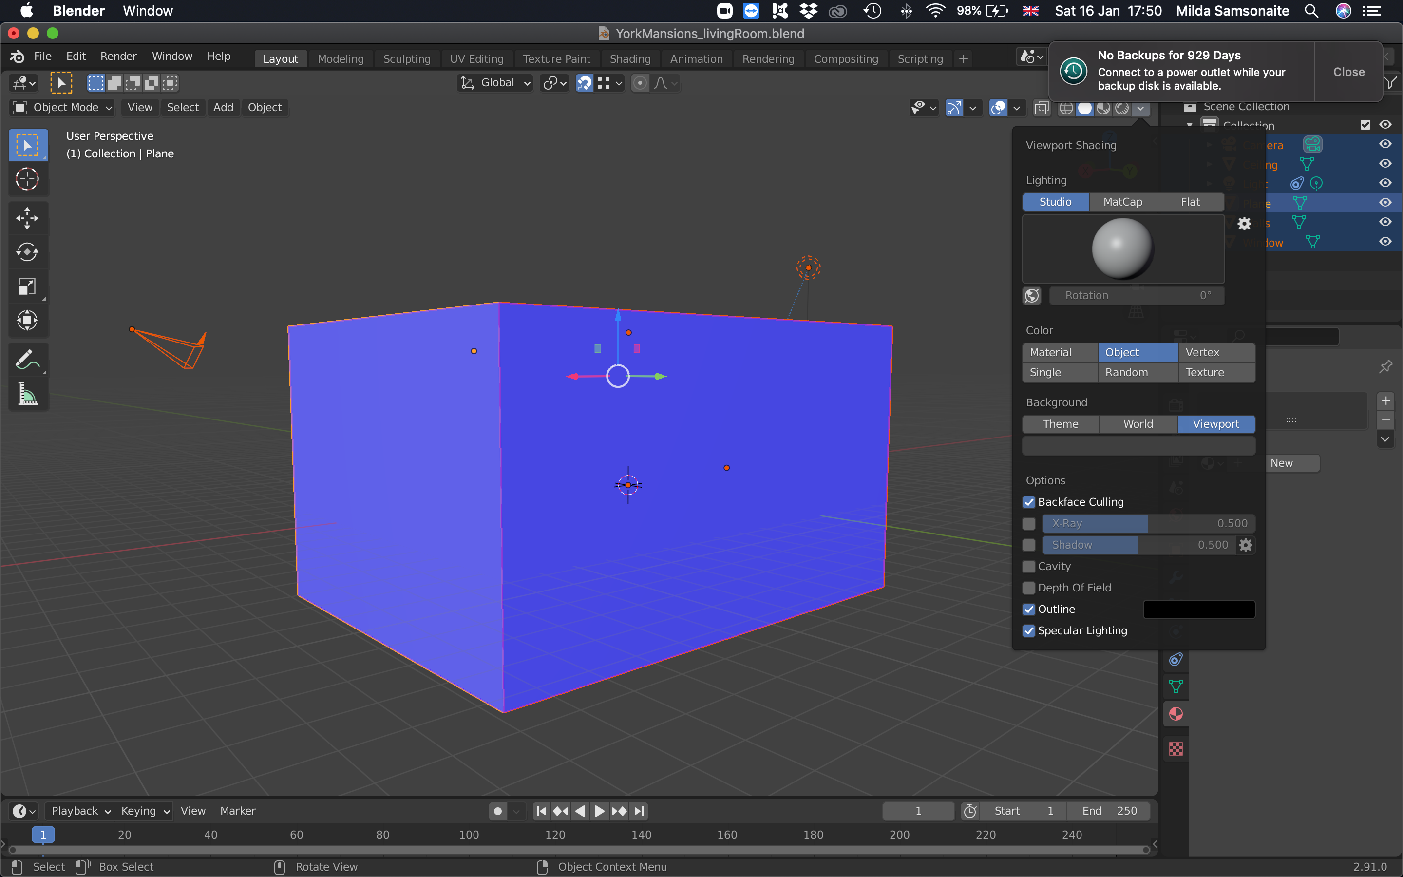Enable Depth Of Field checkbox
Image resolution: width=1403 pixels, height=877 pixels.
coord(1029,588)
